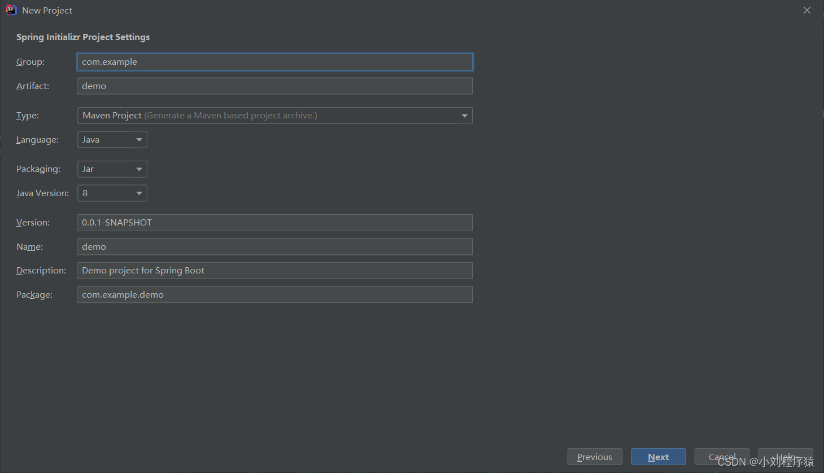The height and width of the screenshot is (473, 824).
Task: Click the Package label
Action: click(34, 295)
